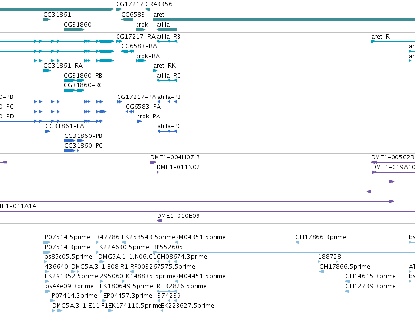Click GH14615.3prime EST label
This screenshot has width=415, height=313.
pos(371,276)
